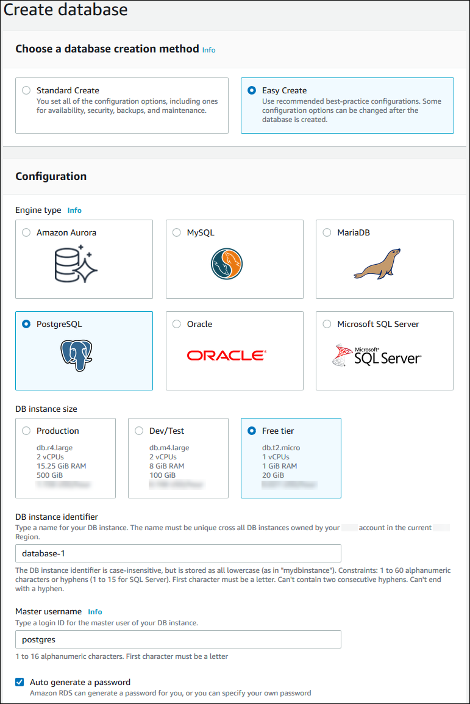Open Info link beside database creation method

(208, 50)
